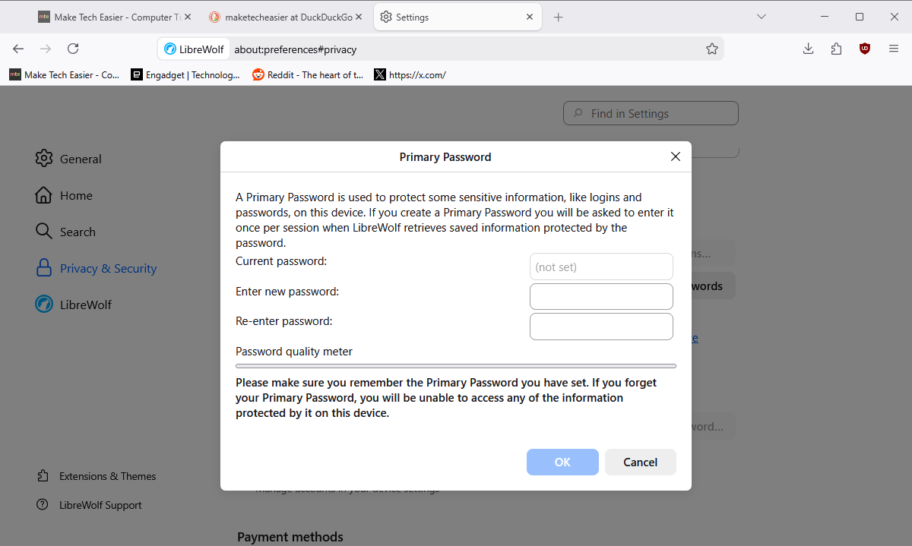Click the uBlock Origin extension icon
This screenshot has width=912, height=546.
(x=864, y=49)
